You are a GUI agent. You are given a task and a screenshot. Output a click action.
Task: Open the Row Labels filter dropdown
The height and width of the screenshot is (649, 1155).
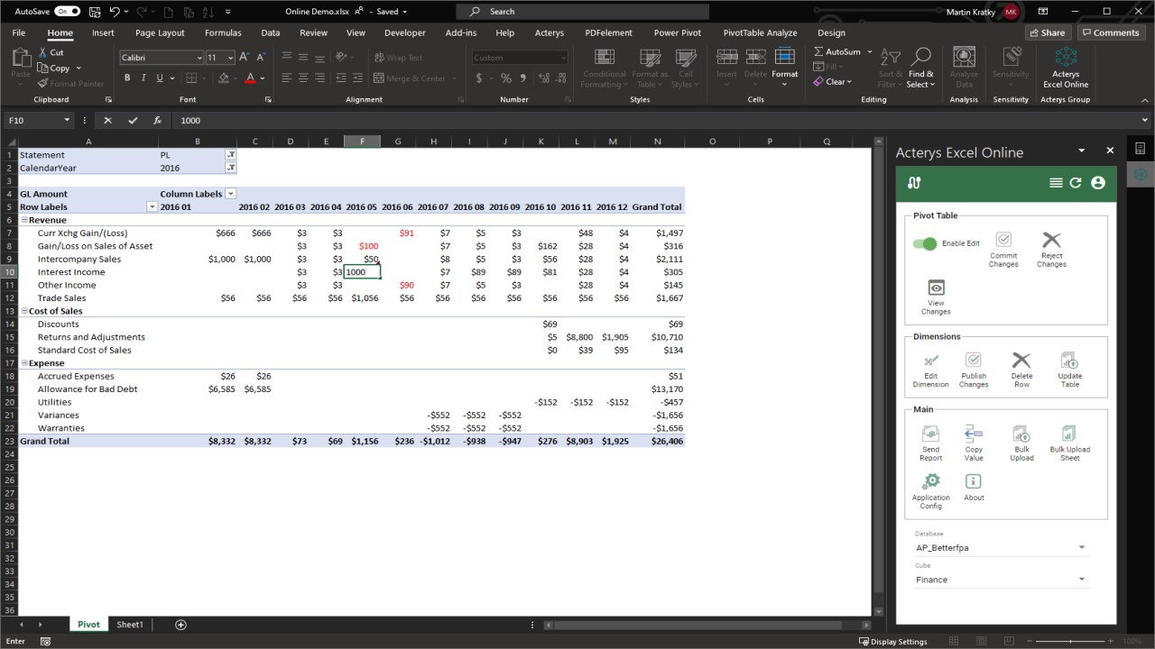pyautogui.click(x=152, y=206)
